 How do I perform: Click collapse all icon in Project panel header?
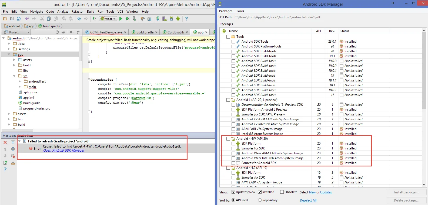(63, 32)
